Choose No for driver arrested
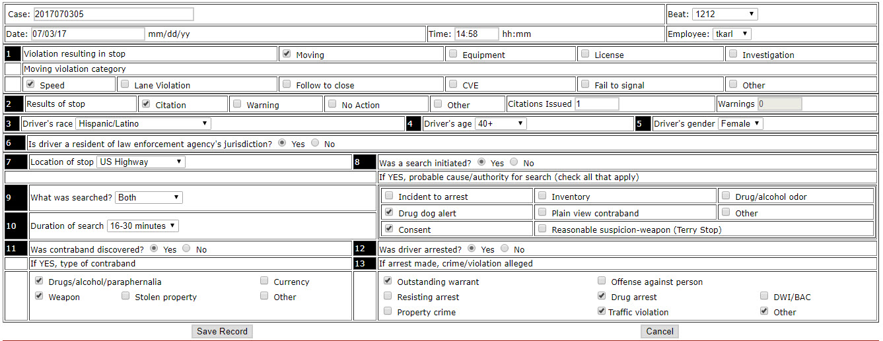This screenshot has height=341, width=883. 505,249
